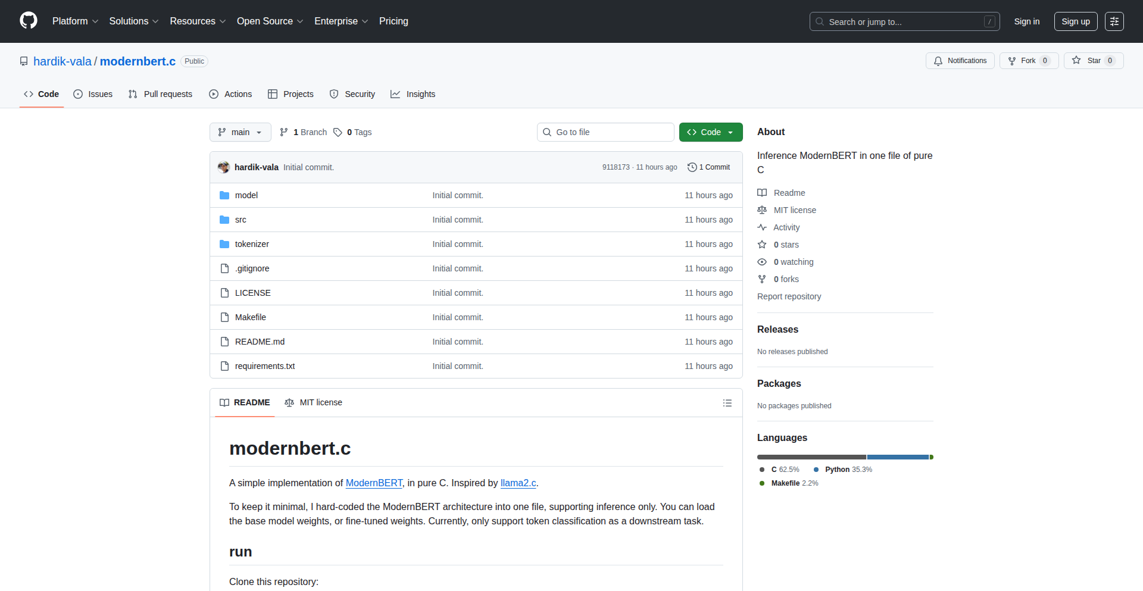Viewport: 1143px width, 591px height.
Task: Click the model folder icon
Action: [x=224, y=195]
